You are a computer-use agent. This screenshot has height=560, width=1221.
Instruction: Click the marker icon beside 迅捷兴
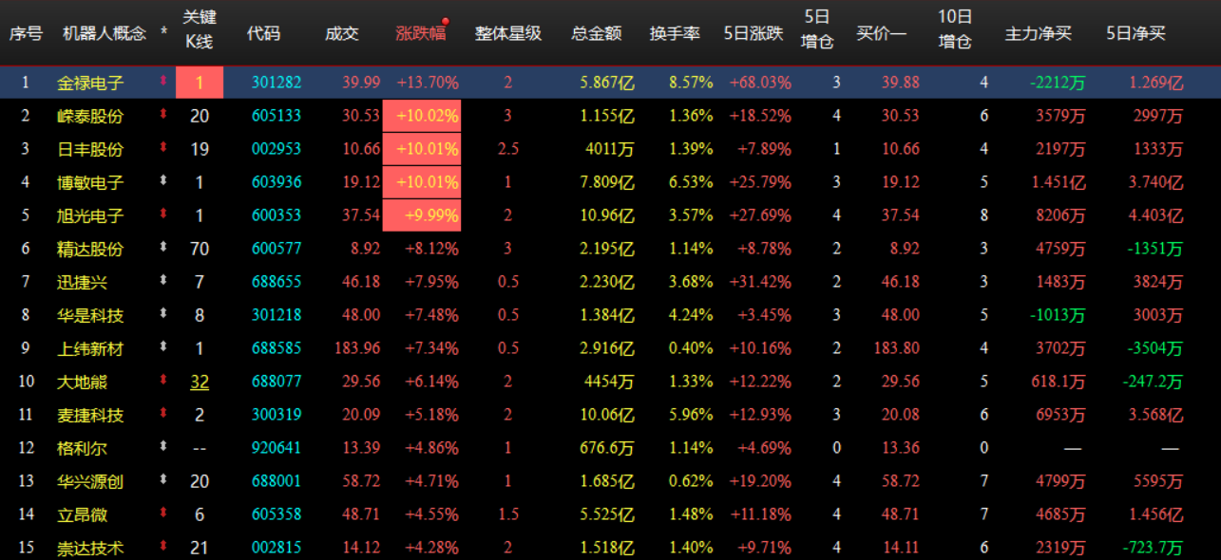(163, 281)
